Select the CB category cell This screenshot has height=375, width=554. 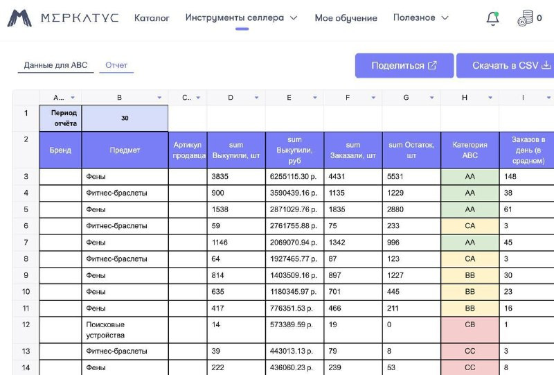click(x=470, y=330)
